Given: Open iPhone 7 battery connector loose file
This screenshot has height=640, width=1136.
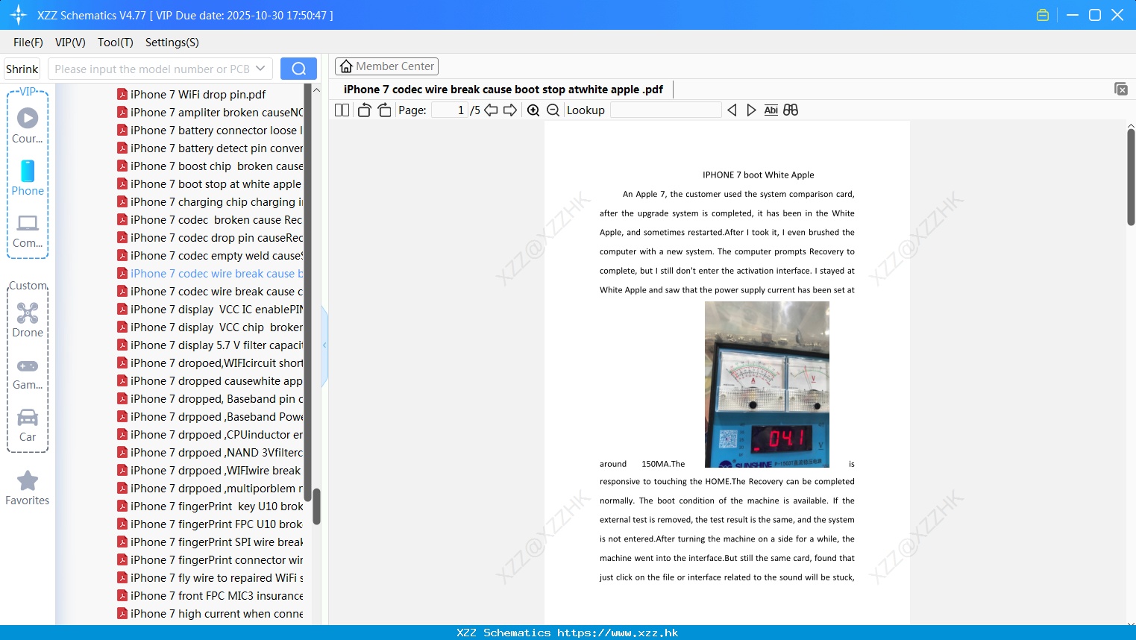Looking at the screenshot, I should 209,130.
